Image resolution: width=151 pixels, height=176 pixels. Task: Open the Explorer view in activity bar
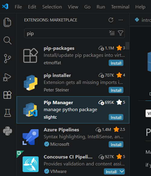(x=8, y=22)
